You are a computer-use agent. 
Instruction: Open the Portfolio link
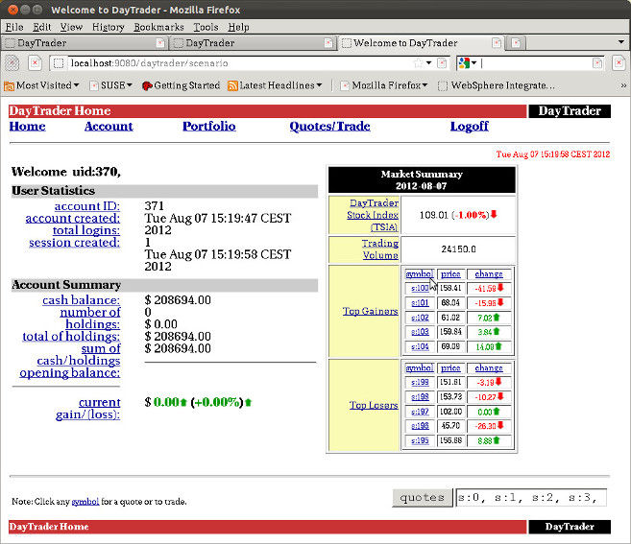(208, 127)
